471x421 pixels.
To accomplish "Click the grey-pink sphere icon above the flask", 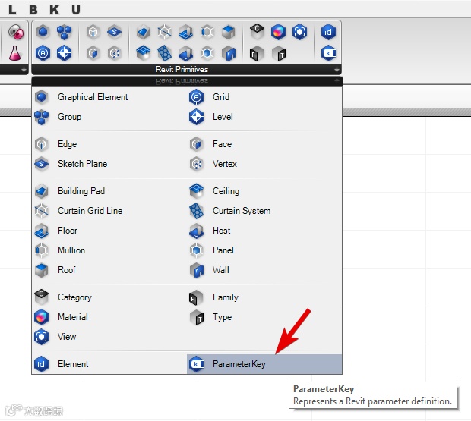I will pos(16,32).
